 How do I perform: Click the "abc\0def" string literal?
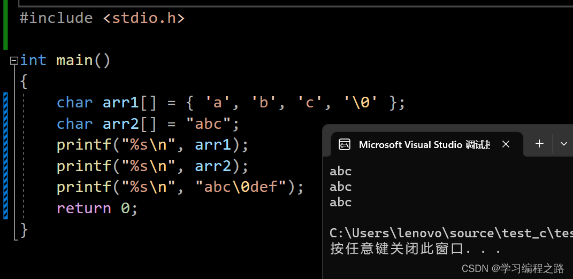tap(241, 187)
